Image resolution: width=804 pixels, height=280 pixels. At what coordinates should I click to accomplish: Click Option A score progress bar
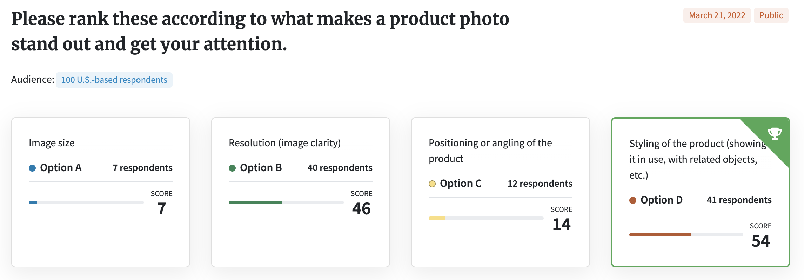pos(86,202)
